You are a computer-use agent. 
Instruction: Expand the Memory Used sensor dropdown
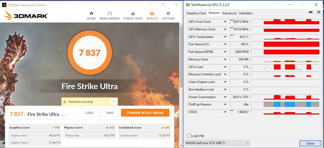click(x=225, y=59)
